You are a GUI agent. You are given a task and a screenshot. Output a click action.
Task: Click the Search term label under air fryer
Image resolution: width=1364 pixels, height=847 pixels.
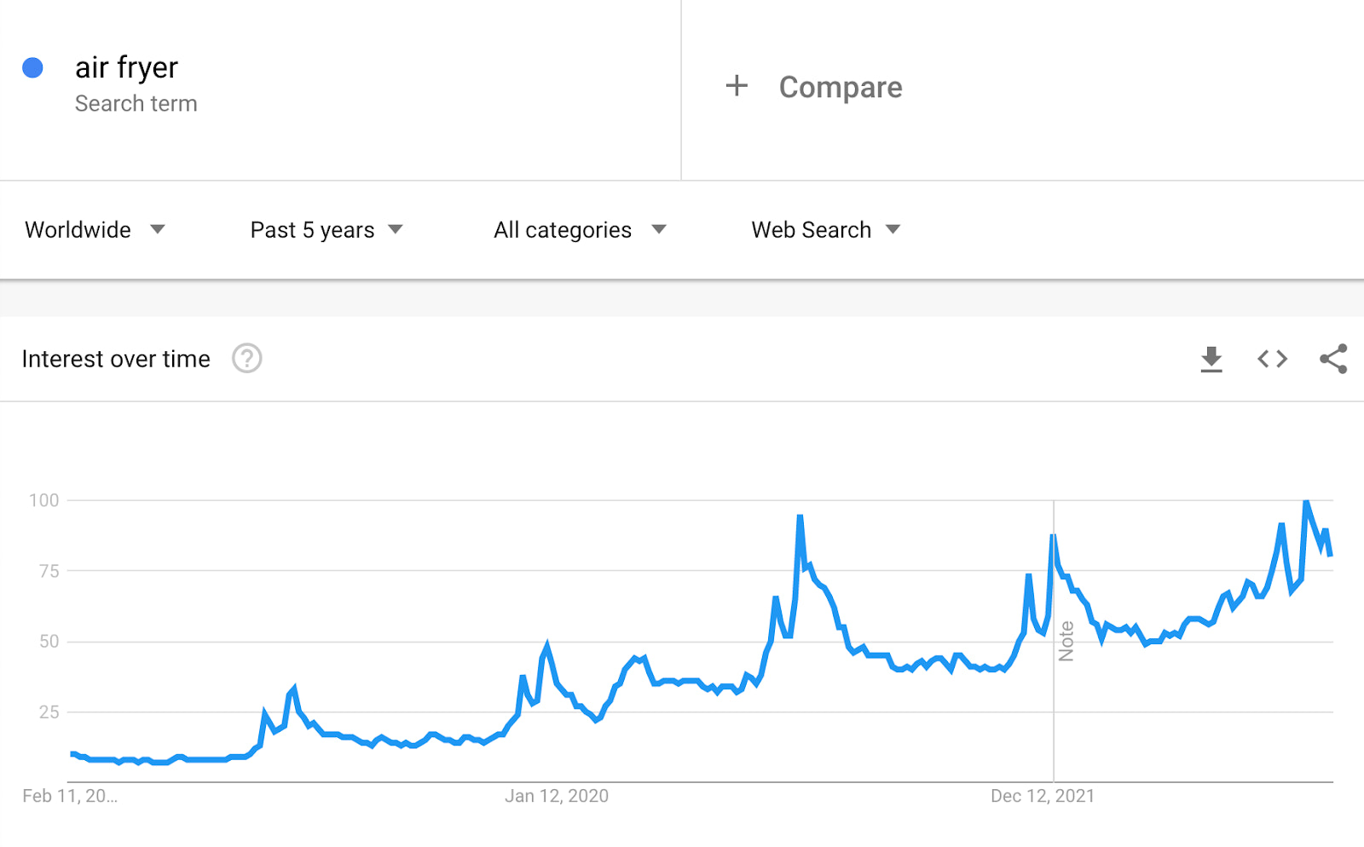136,103
